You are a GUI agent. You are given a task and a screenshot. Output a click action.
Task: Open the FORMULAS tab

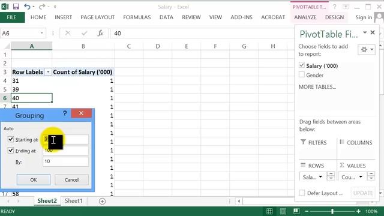tap(137, 17)
